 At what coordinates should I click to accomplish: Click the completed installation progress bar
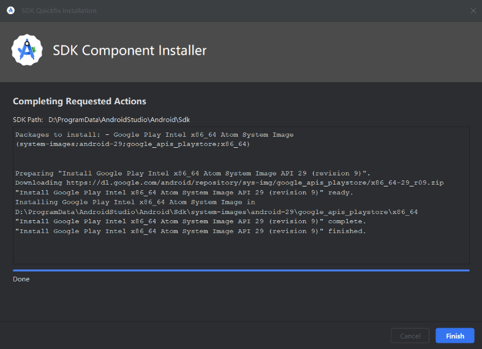(241, 270)
